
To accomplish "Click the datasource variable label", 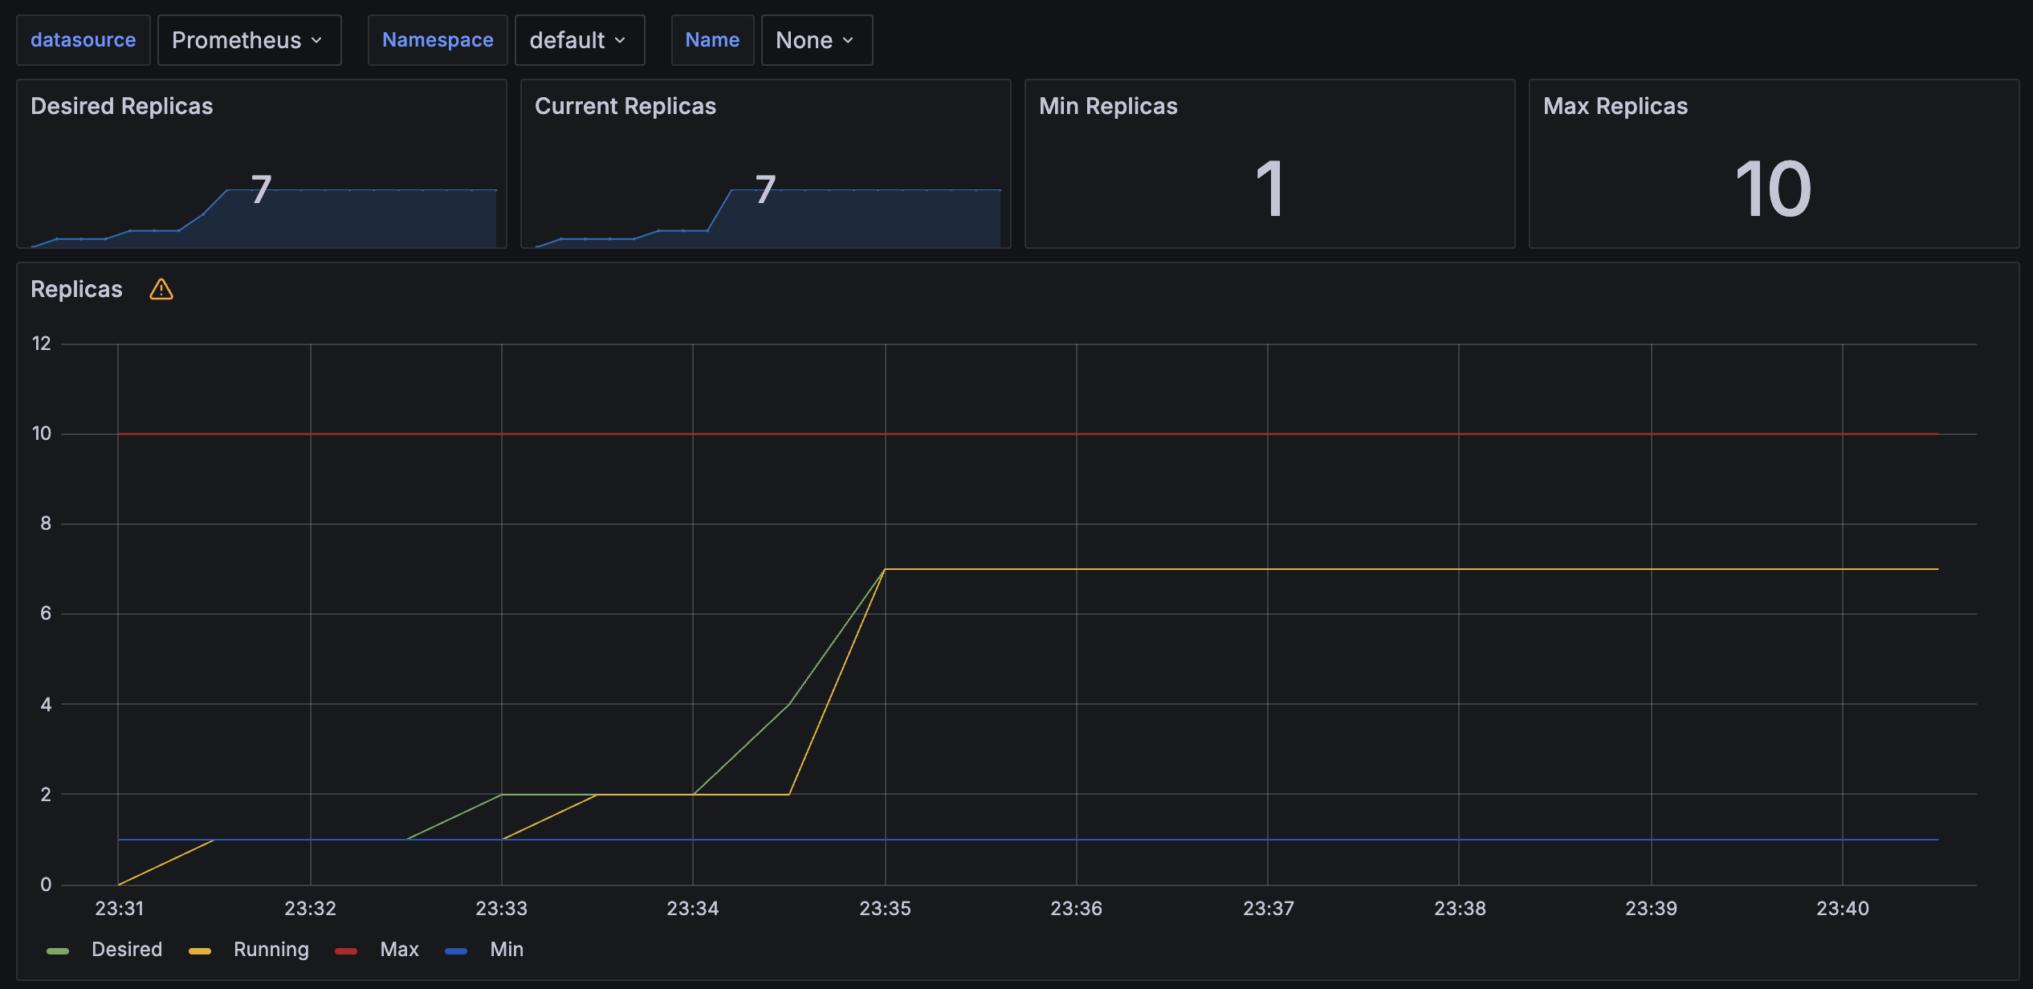I will pyautogui.click(x=84, y=40).
